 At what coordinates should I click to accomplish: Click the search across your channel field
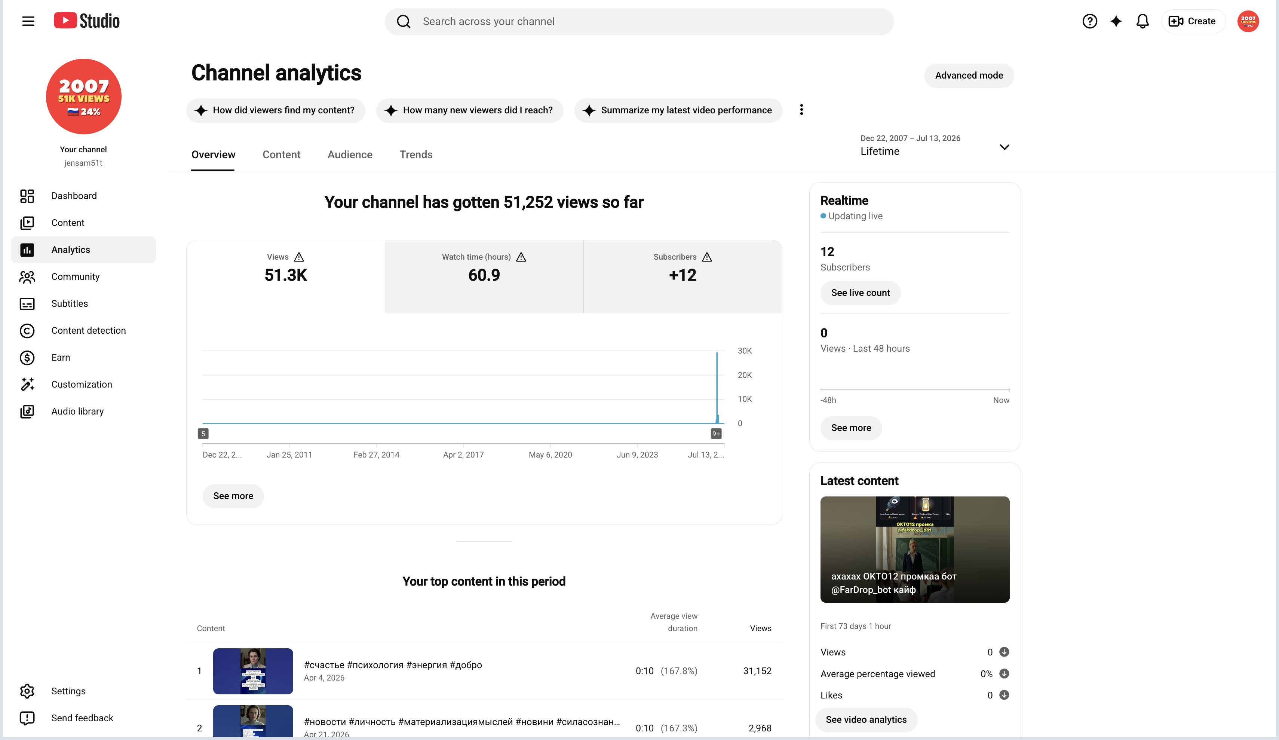tap(639, 21)
